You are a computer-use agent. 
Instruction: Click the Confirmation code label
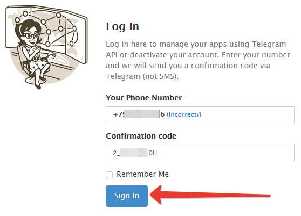(x=141, y=136)
